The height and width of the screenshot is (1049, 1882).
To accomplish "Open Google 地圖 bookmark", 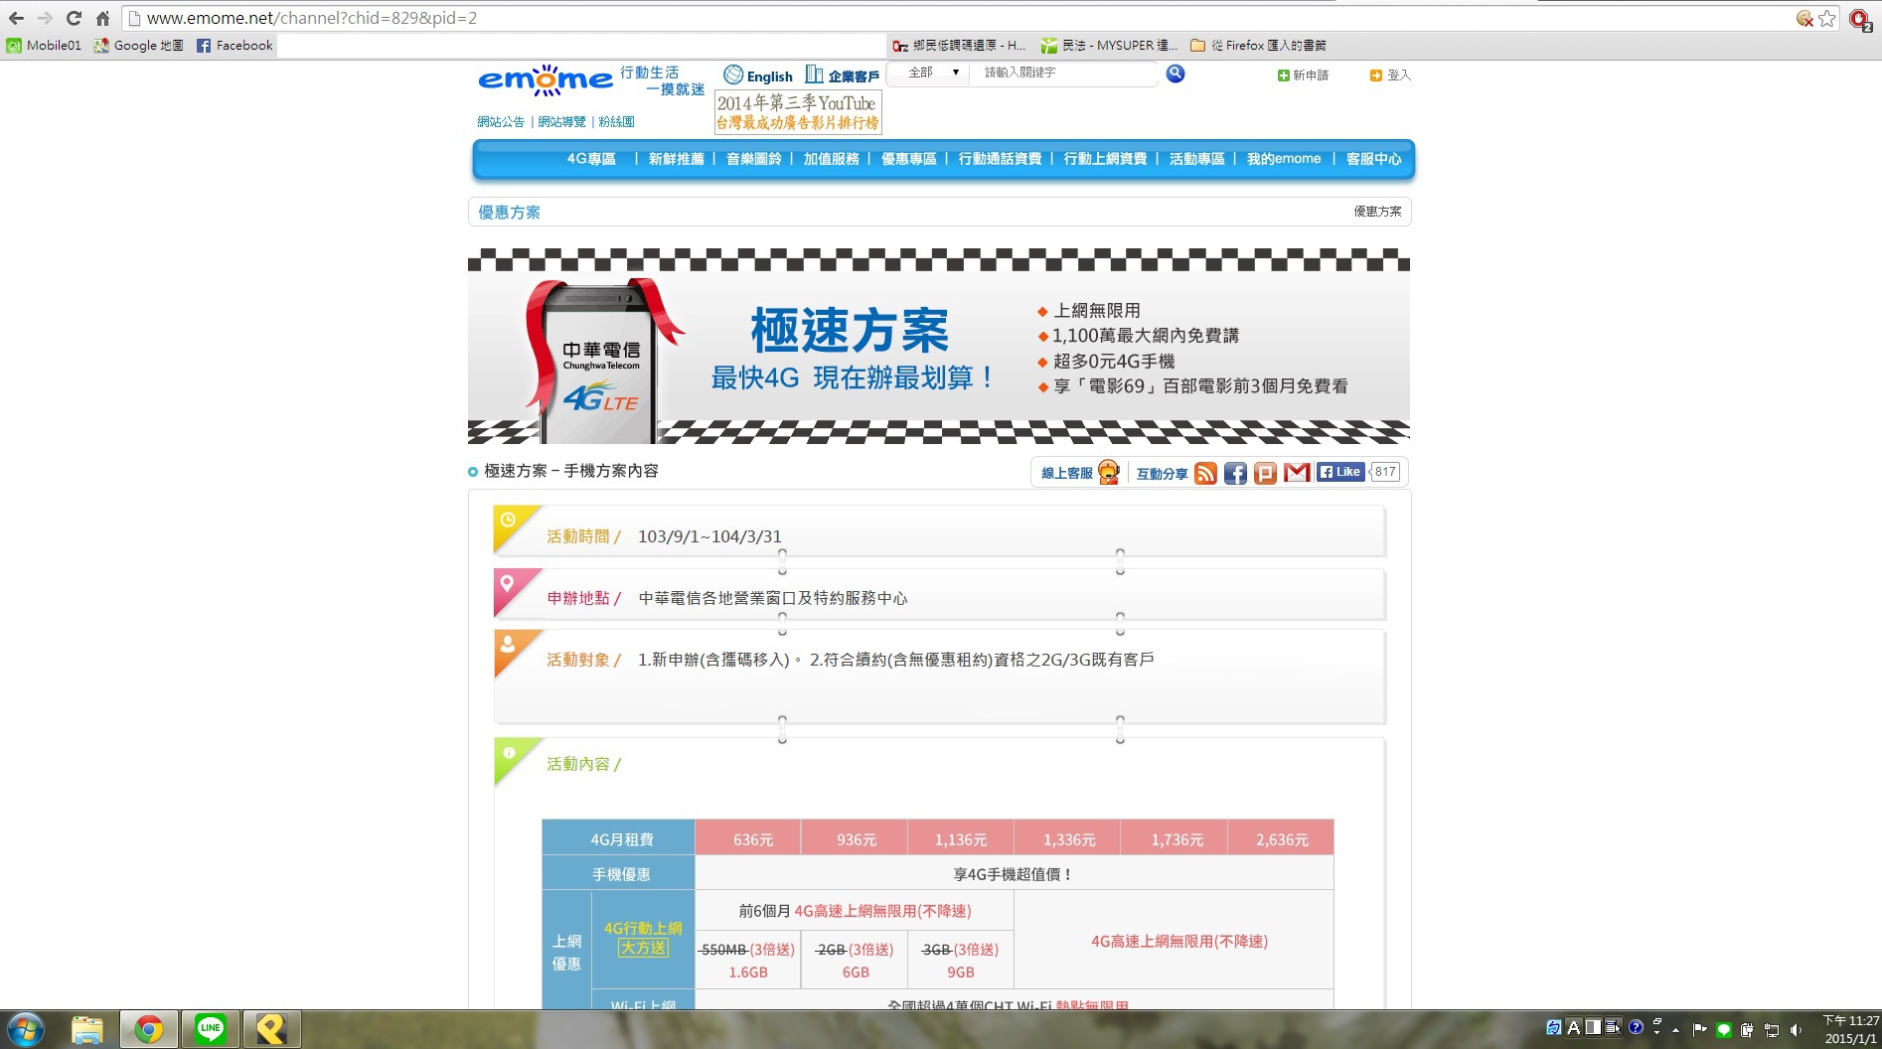I will click(x=138, y=46).
